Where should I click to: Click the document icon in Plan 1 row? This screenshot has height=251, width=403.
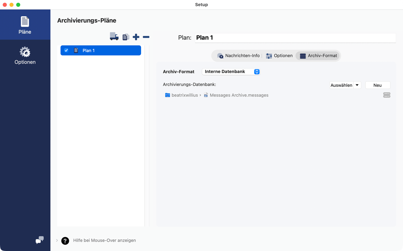tap(76, 50)
